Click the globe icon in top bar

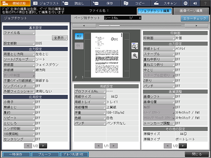[x=185, y=3]
